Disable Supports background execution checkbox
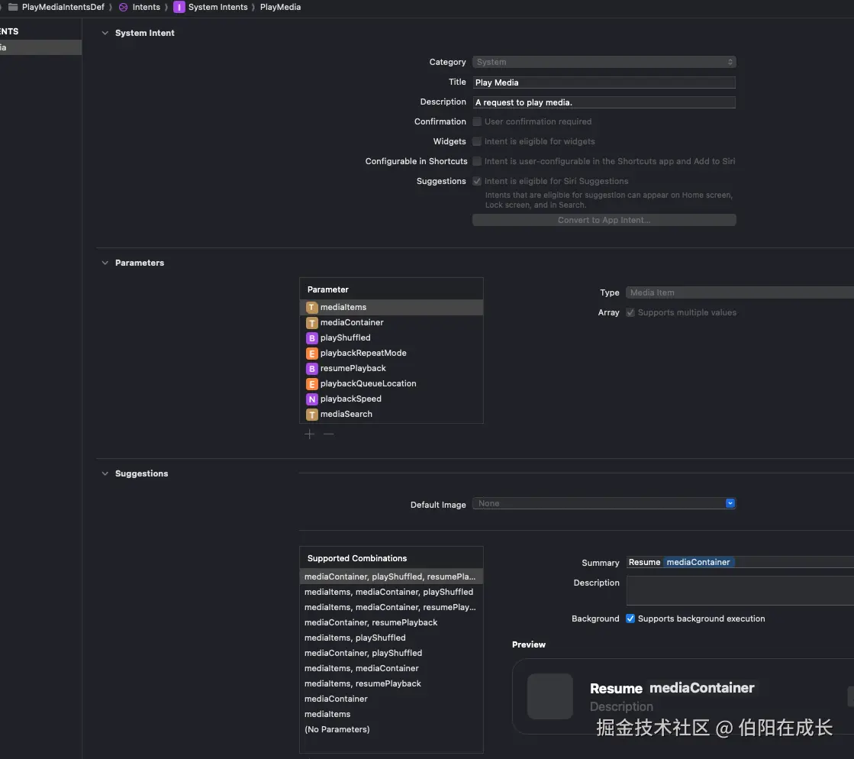 [x=630, y=619]
